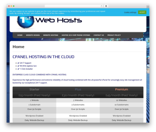Go to Home menu item
The width and height of the screenshot is (156, 132).
pyautogui.click(x=20, y=35)
